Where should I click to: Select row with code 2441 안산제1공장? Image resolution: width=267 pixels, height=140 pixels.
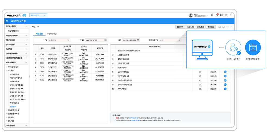(x=71, y=71)
